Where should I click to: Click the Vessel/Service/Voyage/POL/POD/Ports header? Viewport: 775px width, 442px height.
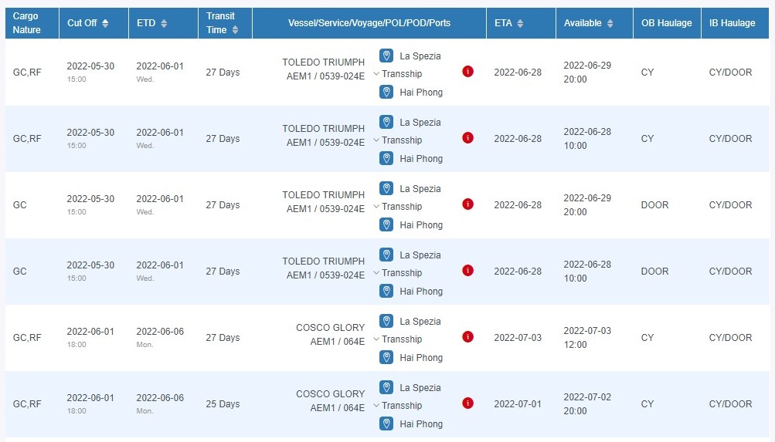tap(369, 23)
